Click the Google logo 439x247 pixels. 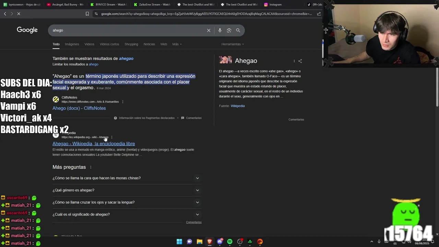point(27,30)
